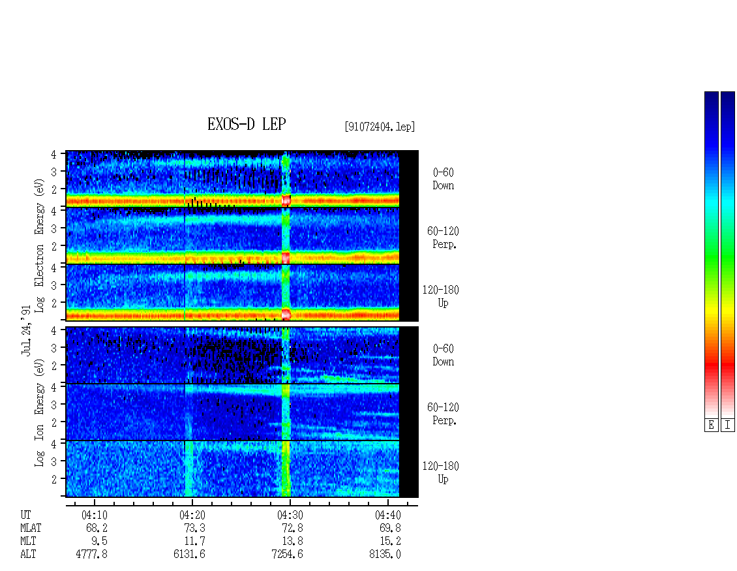Click the electron panel 60-120 Perp. label

coord(443,238)
